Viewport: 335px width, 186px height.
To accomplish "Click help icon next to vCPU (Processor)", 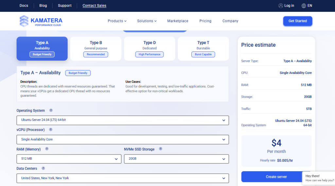I will pos(51,130).
